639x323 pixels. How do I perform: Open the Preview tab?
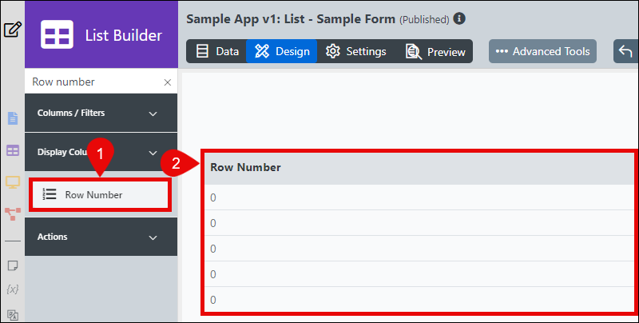(x=435, y=52)
